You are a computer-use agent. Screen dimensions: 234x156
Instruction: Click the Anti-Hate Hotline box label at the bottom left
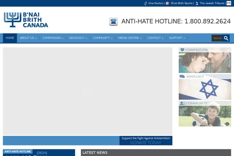click(18, 151)
